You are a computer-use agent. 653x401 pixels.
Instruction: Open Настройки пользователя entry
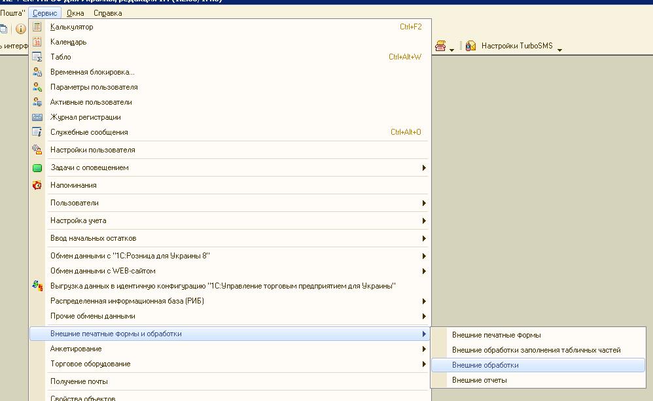click(x=230, y=150)
